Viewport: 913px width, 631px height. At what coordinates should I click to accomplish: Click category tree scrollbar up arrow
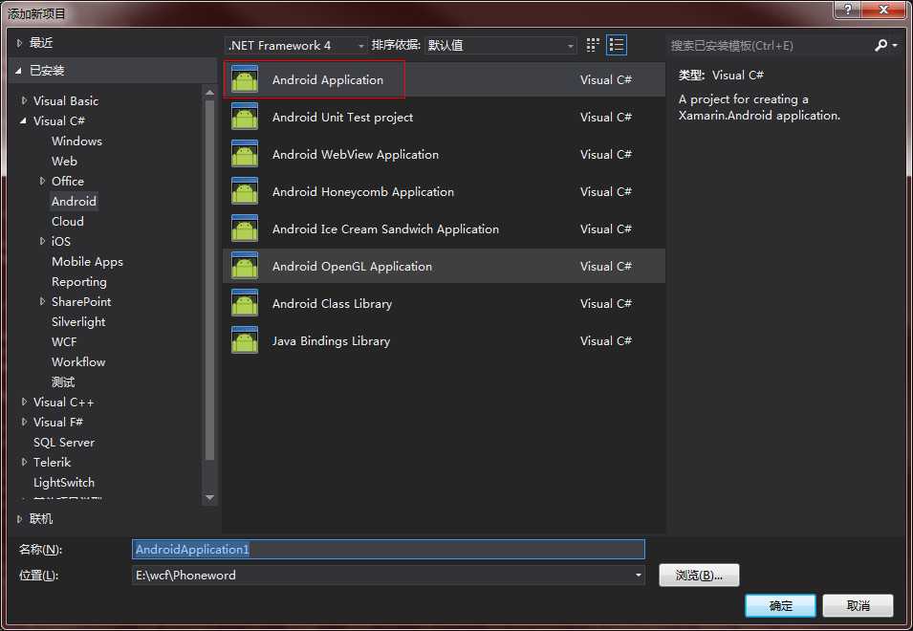click(x=209, y=92)
